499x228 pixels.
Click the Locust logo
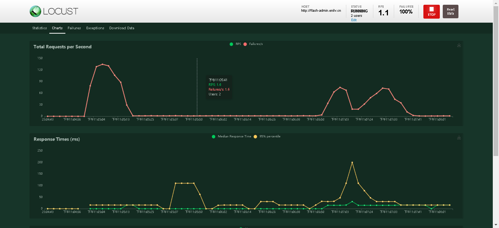pyautogui.click(x=54, y=11)
